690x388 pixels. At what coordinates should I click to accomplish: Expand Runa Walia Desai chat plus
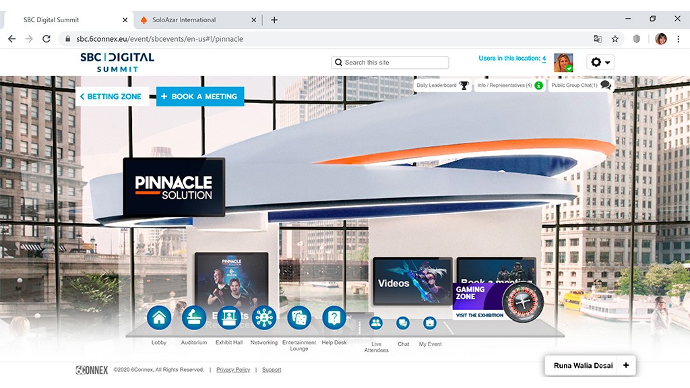[626, 365]
